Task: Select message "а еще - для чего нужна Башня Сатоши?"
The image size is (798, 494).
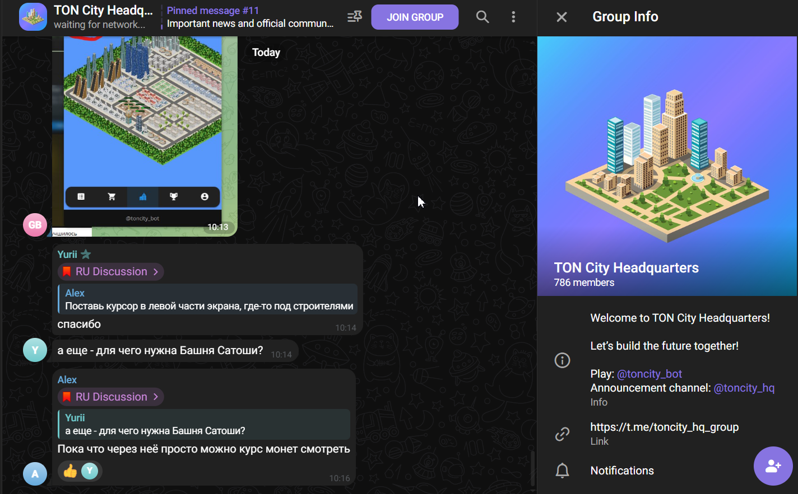Action: tap(160, 351)
